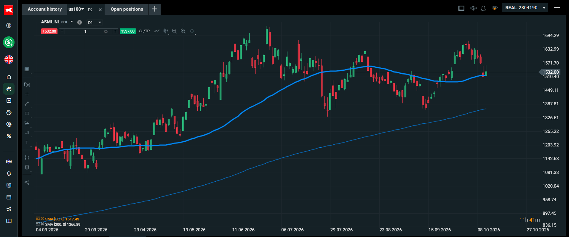This screenshot has width=569, height=237.
Task: Detach the us100 tab into a window
Action: pyautogui.click(x=90, y=9)
